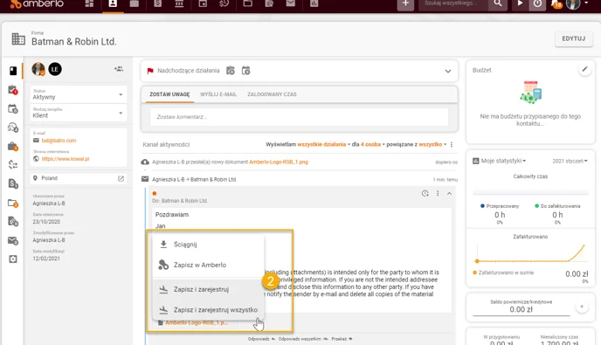Viewport: 601px width, 345px height.
Task: Click the Budżet edit pencil icon
Action: click(584, 69)
